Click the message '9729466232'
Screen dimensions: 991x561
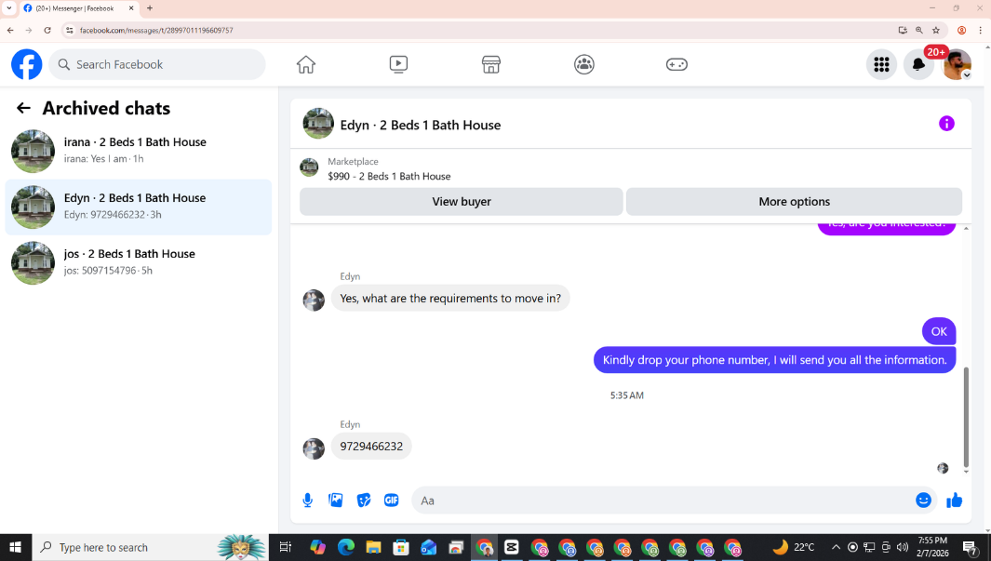point(371,446)
